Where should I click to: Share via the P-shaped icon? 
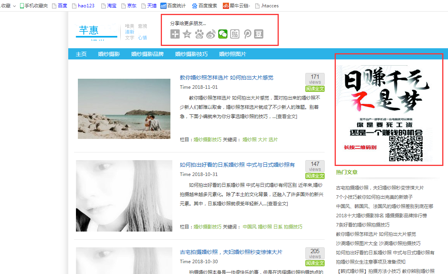coord(247,34)
